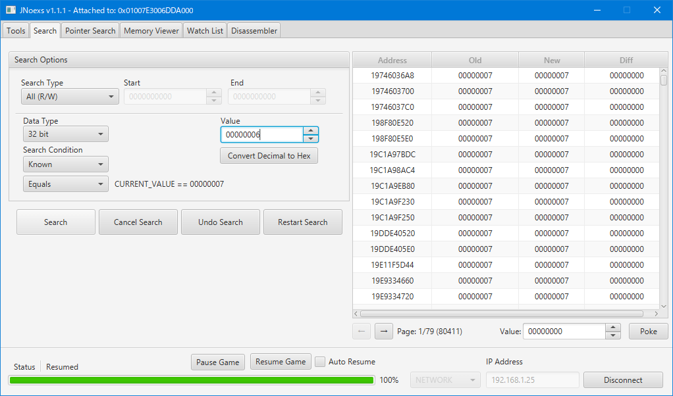Select address 19746036A8 in results
673x396 pixels.
(x=392, y=76)
